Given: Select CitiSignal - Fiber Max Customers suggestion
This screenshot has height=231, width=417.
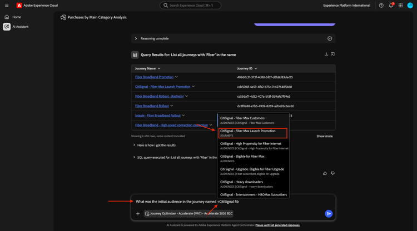Looking at the screenshot, I should 254,120.
